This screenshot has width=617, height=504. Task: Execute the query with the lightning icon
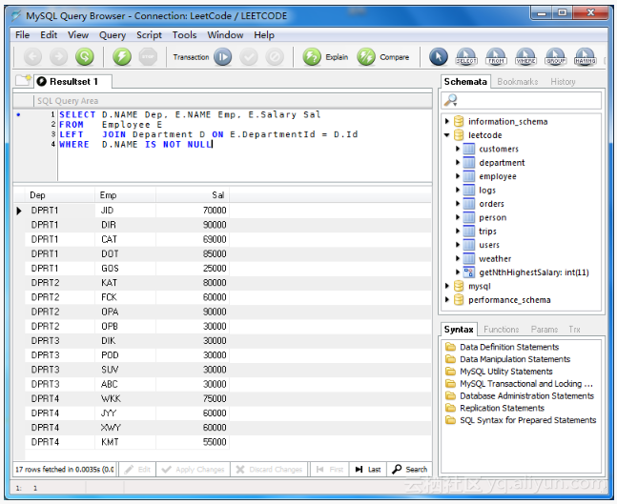tap(122, 57)
